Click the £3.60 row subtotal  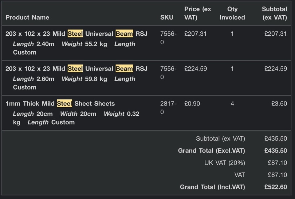coord(279,104)
